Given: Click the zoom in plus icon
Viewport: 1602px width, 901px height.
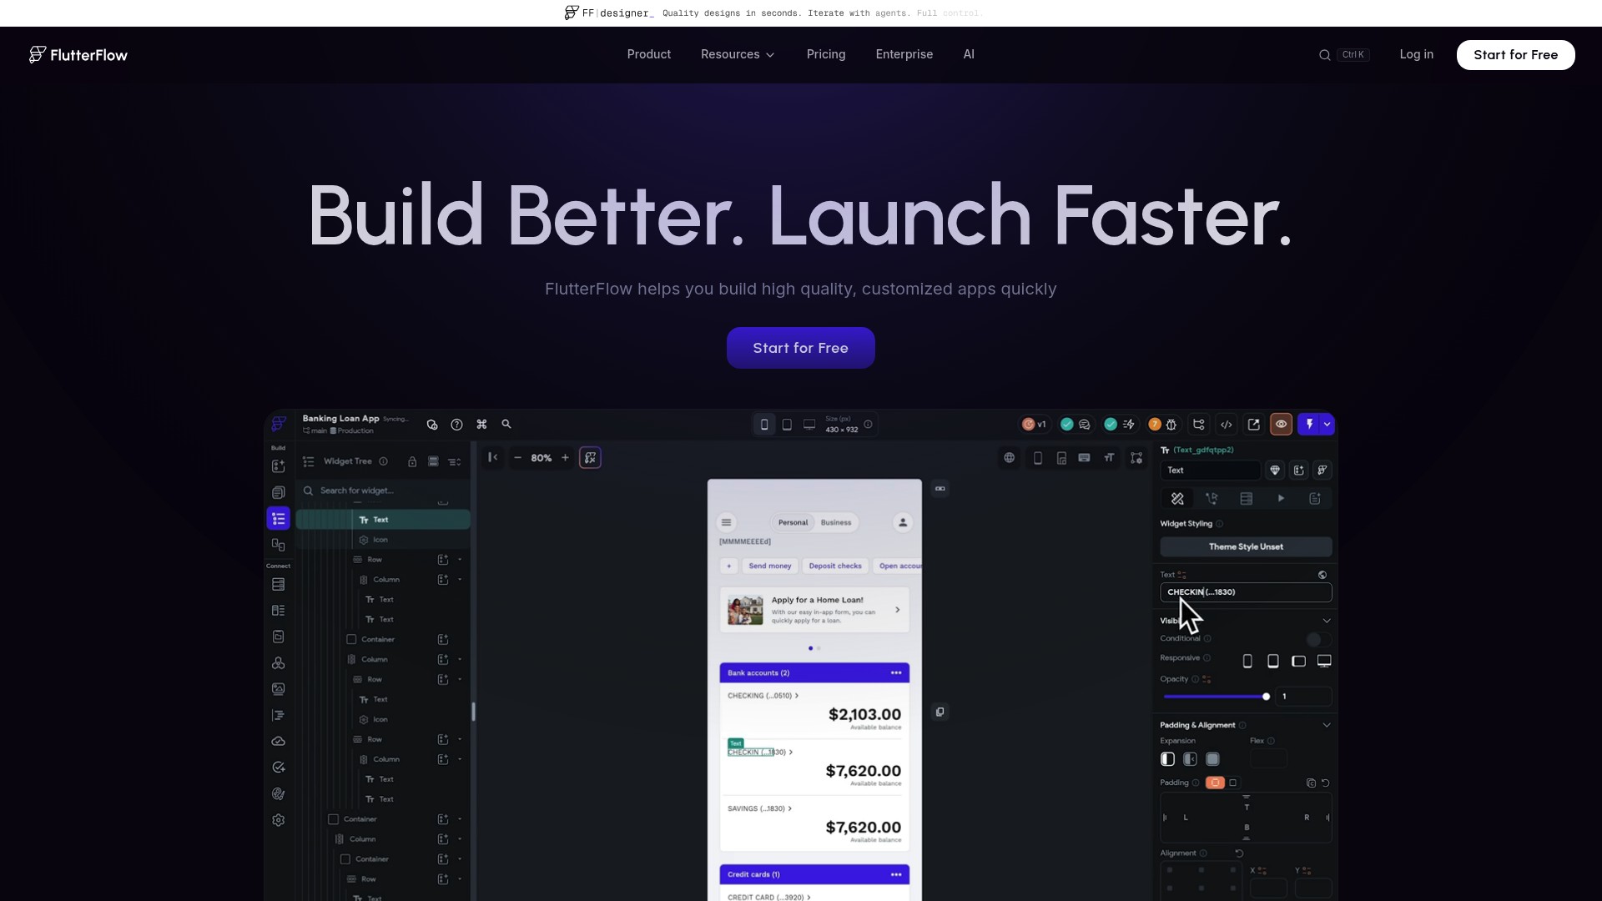Looking at the screenshot, I should pos(565,458).
